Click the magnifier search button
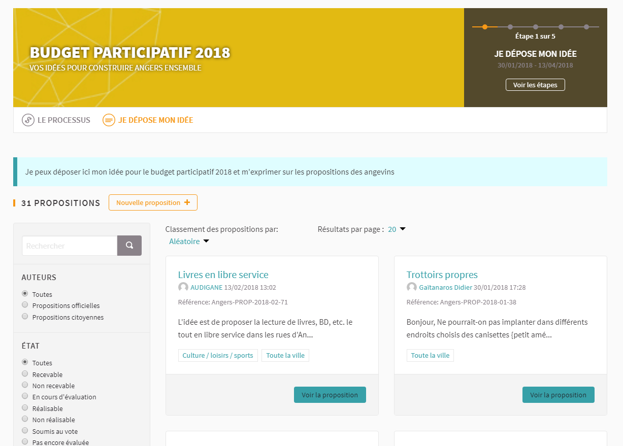The width and height of the screenshot is (623, 446). [x=129, y=246]
